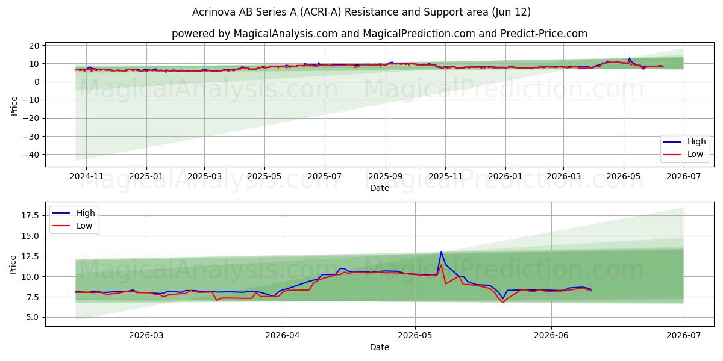Click the 'Date' x-axis label of the lower chart
Viewport: 723px width, 361px height.
point(380,347)
